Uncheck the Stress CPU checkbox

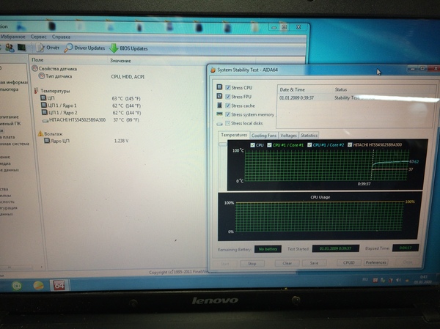228,87
